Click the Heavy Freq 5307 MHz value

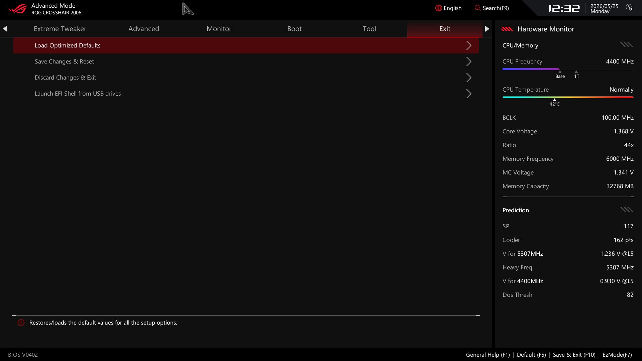620,267
